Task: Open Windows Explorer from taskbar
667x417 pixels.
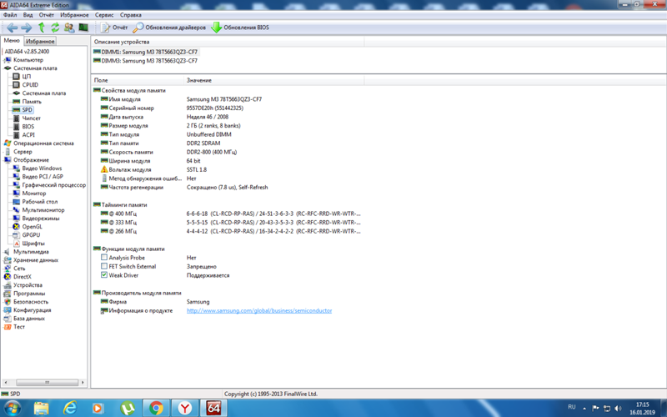Action: [x=41, y=409]
